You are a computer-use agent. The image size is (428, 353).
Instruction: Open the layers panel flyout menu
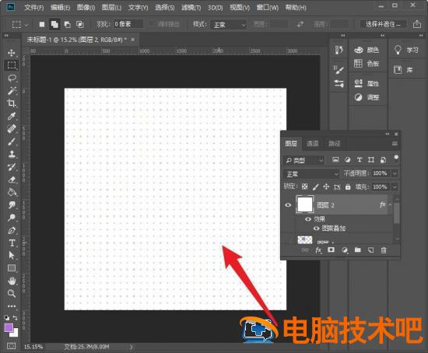pos(395,144)
